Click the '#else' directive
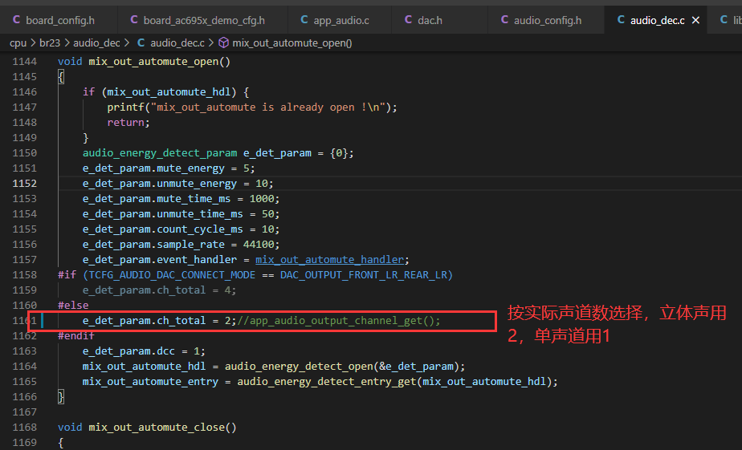 coord(73,306)
